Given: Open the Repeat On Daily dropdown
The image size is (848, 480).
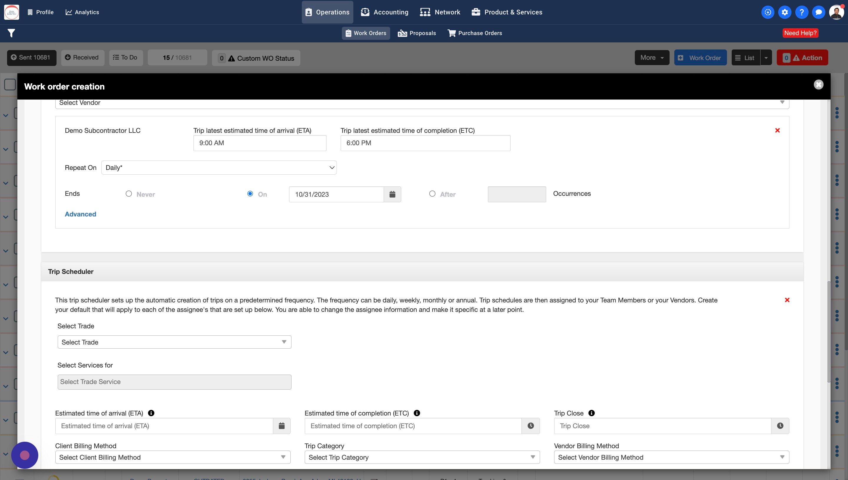Looking at the screenshot, I should tap(219, 168).
